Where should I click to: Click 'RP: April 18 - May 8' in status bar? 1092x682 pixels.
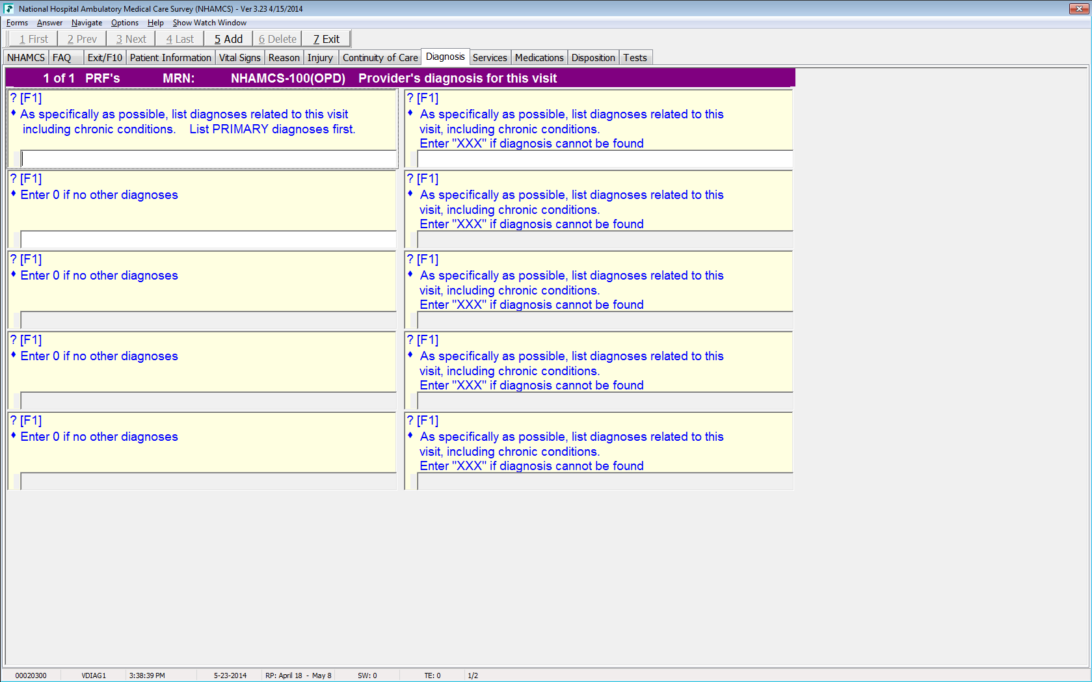[299, 675]
